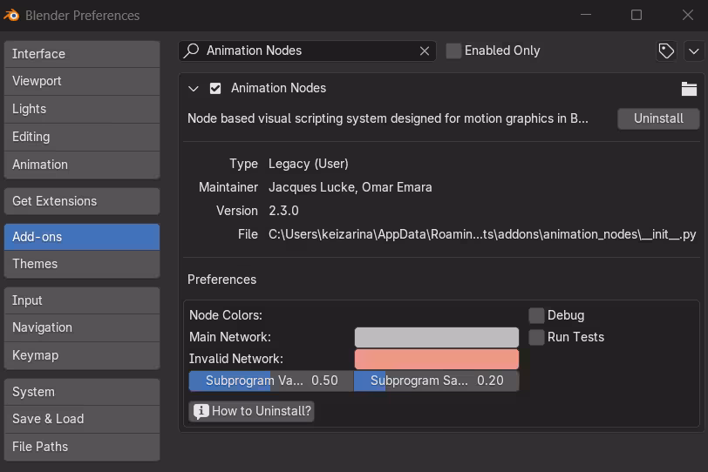
Task: Open the Themes section
Action: click(82, 264)
